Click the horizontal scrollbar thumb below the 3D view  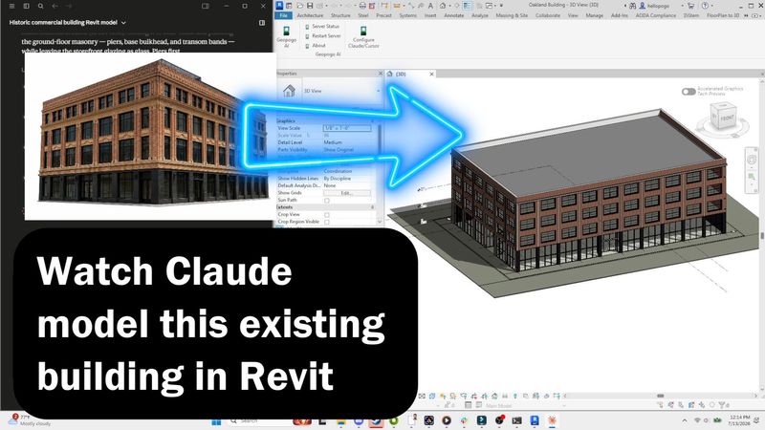[x=660, y=396]
